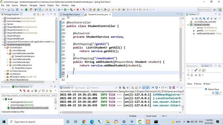Click red stop icon in Boot Dashboard
Image resolution: width=223 pixels, height=125 pixels.
coord(28,91)
